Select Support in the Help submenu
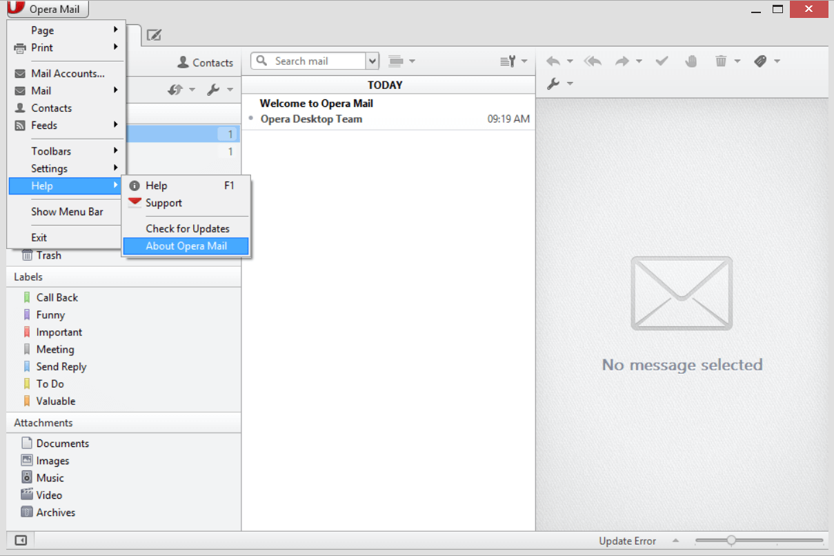The image size is (834, 556). [x=186, y=203]
